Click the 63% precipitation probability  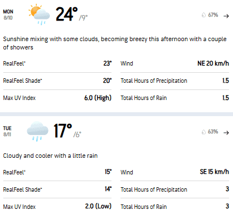pos(213,132)
